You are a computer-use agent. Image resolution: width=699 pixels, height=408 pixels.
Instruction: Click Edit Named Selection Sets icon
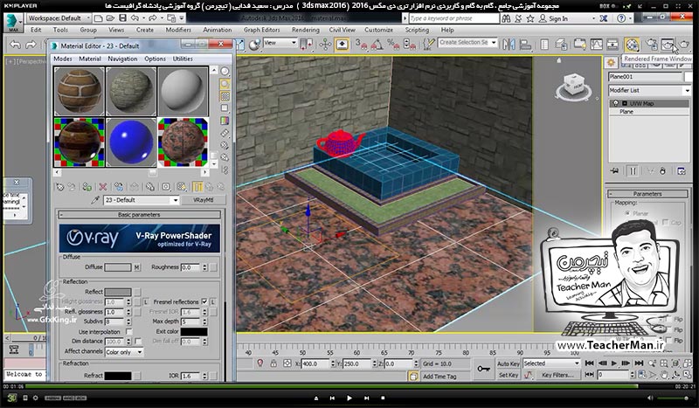point(428,45)
